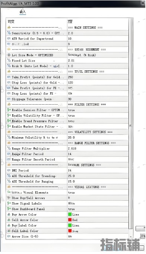Click integer icon beside Range Filter Period
The image size is (146, 254).
pyautogui.click(x=9, y=154)
